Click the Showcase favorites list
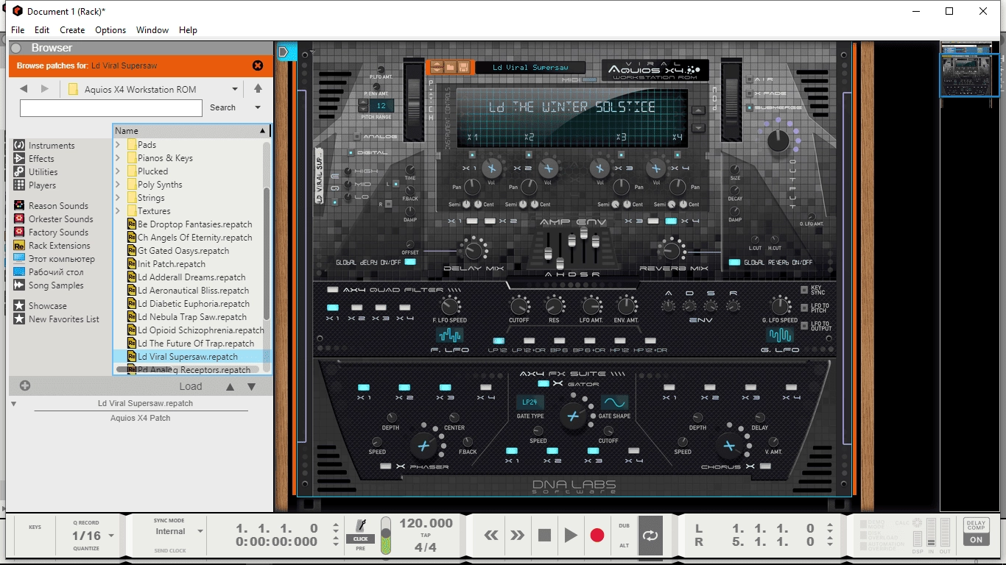This screenshot has height=565, width=1006. point(47,306)
